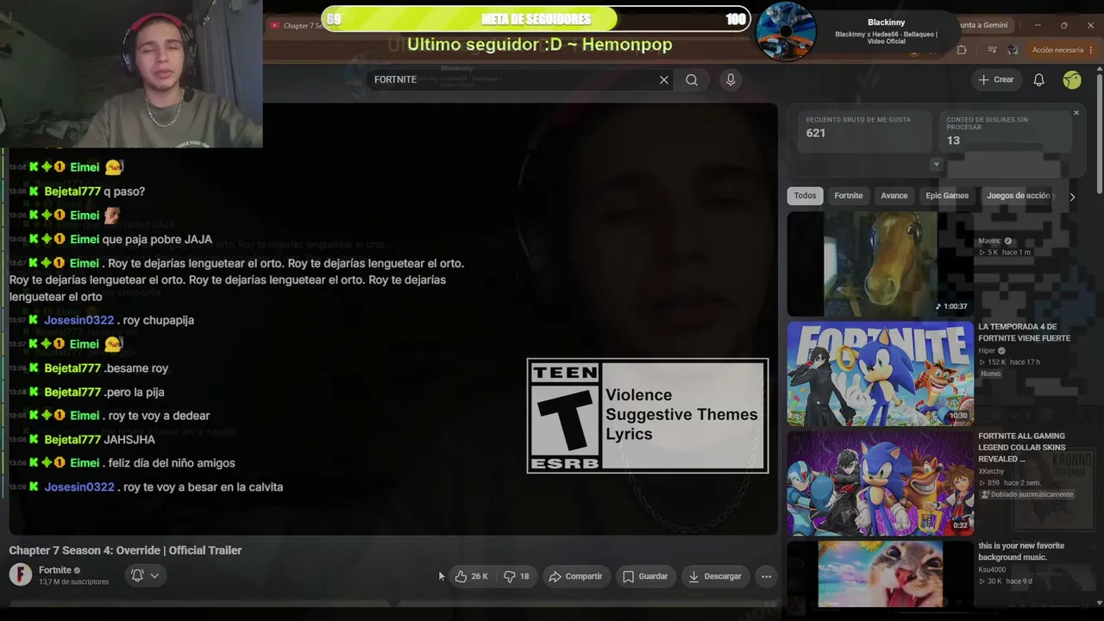Open the Fortnite channel avatar

pyautogui.click(x=21, y=574)
